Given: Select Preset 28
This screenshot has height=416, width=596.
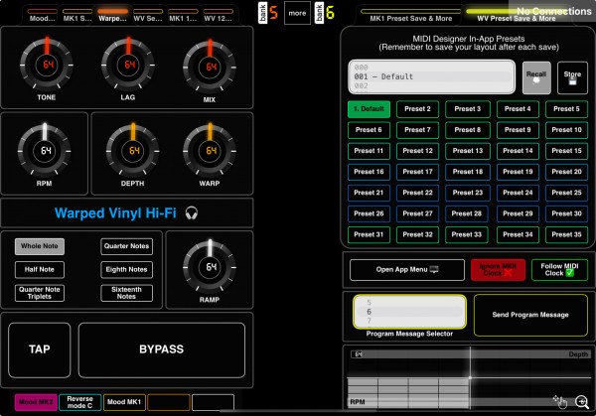Looking at the screenshot, I should pyautogui.click(x=468, y=213).
